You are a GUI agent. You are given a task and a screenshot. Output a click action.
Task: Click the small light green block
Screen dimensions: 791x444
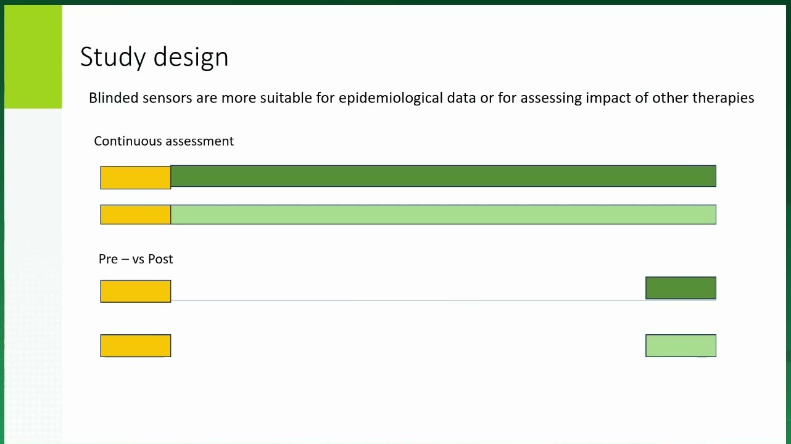681,345
